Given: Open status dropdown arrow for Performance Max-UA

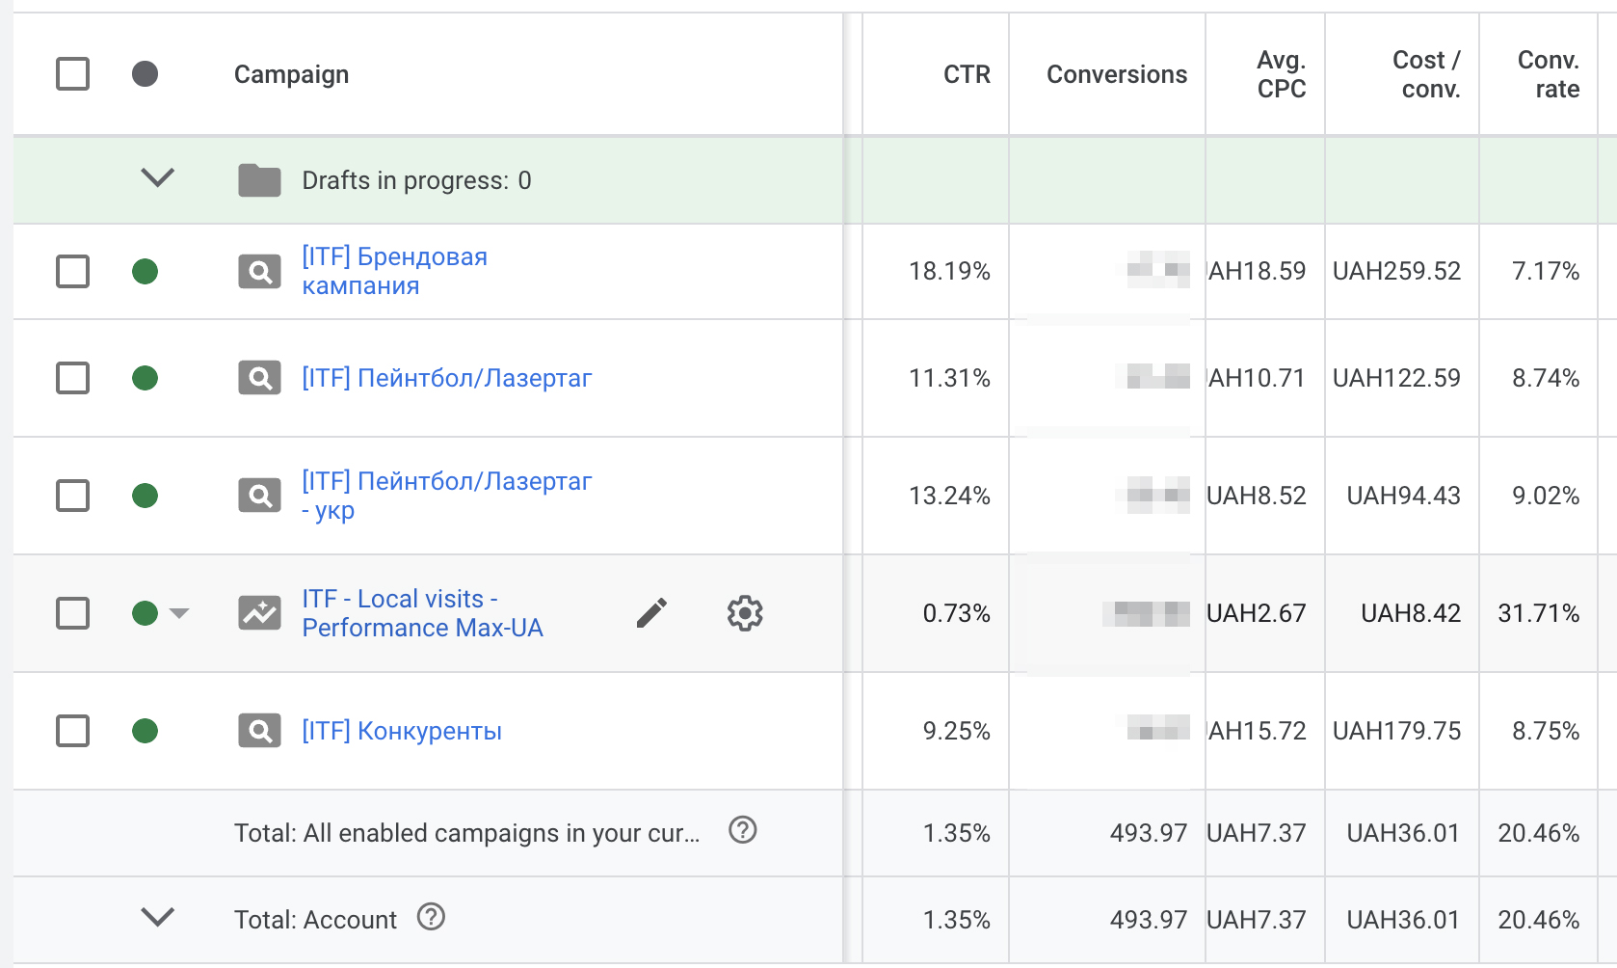Looking at the screenshot, I should click(x=179, y=613).
